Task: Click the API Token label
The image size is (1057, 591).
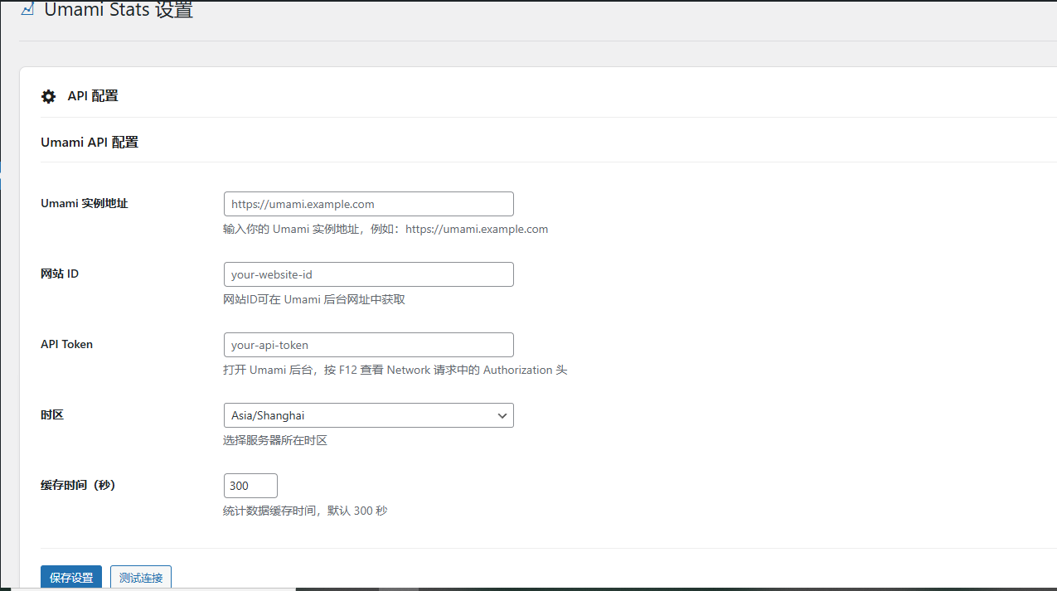Action: pyautogui.click(x=67, y=344)
